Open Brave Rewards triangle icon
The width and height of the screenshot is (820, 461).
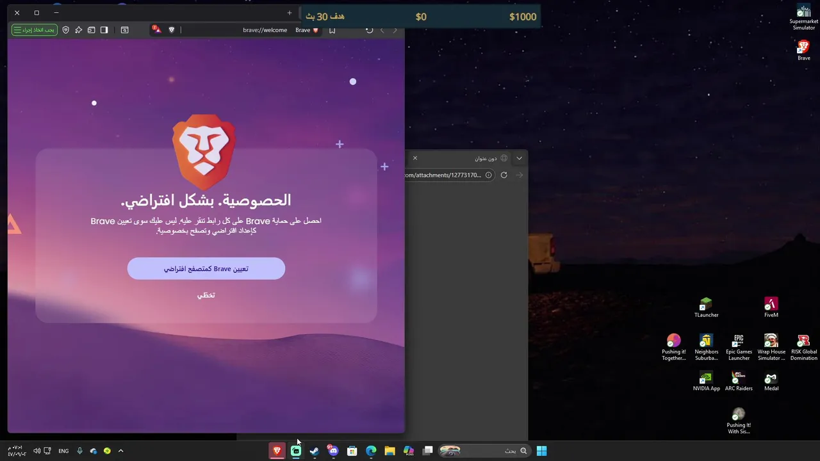click(x=156, y=29)
